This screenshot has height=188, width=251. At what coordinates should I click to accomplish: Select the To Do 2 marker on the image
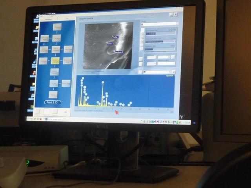(x=110, y=43)
